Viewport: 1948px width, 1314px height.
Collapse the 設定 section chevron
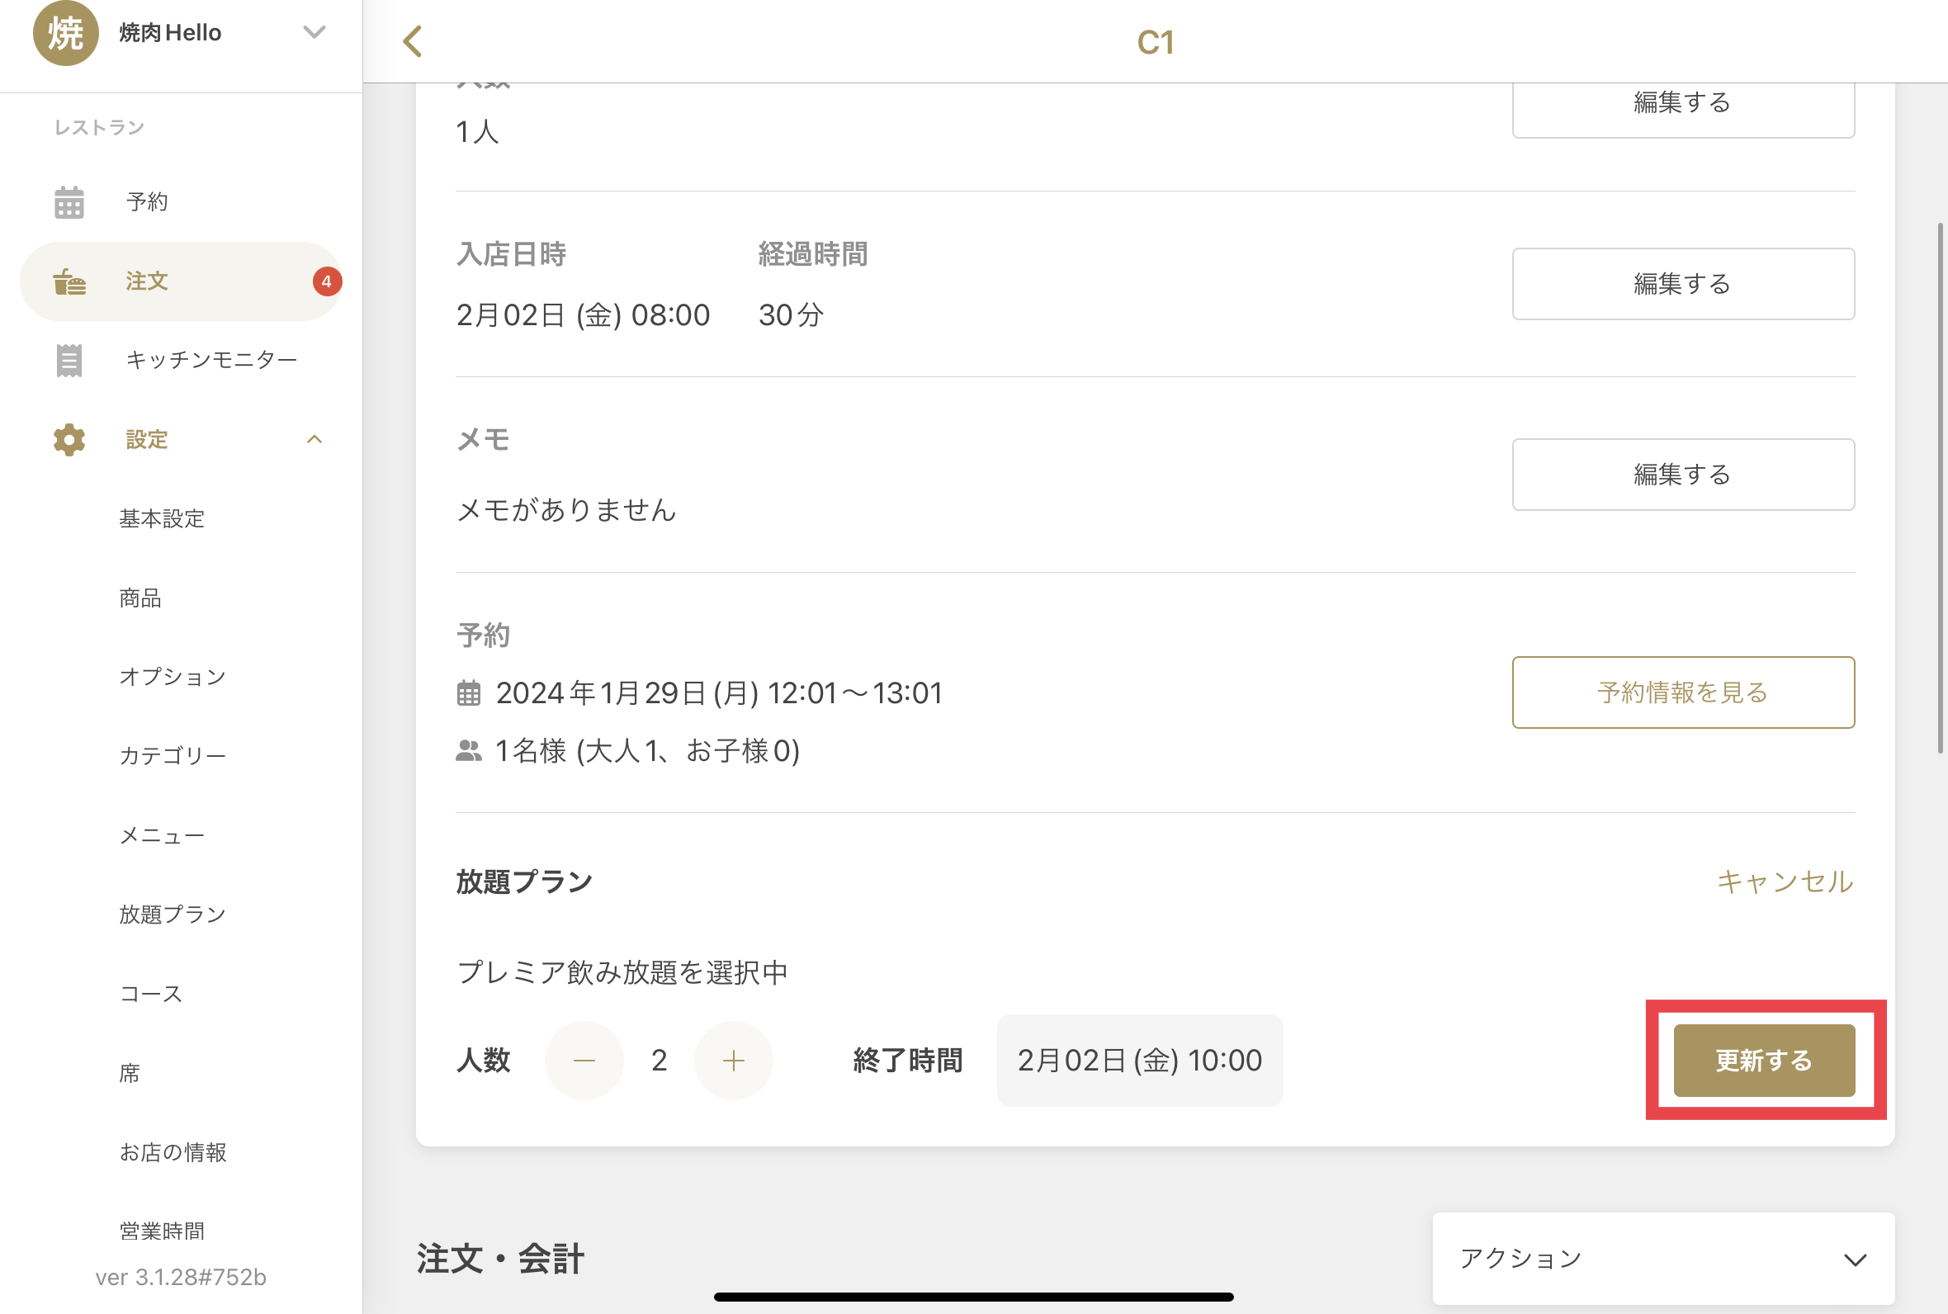pyautogui.click(x=314, y=439)
